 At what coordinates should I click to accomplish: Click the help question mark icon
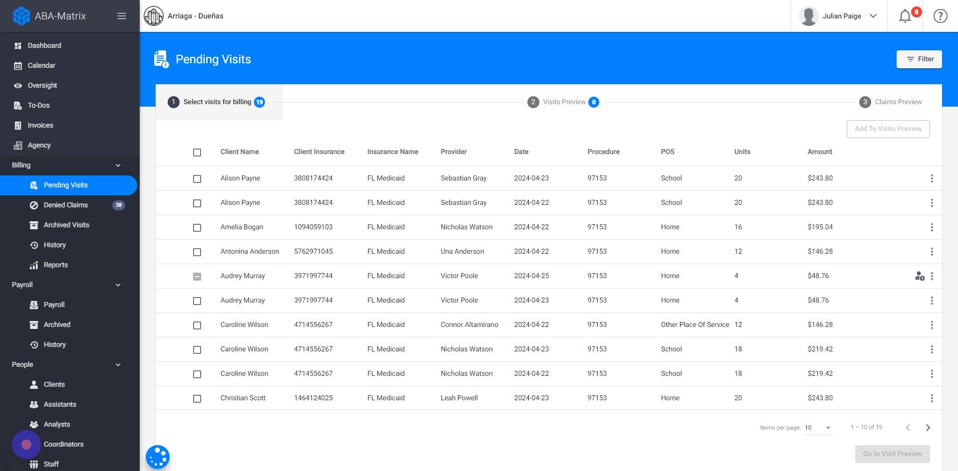click(x=940, y=15)
